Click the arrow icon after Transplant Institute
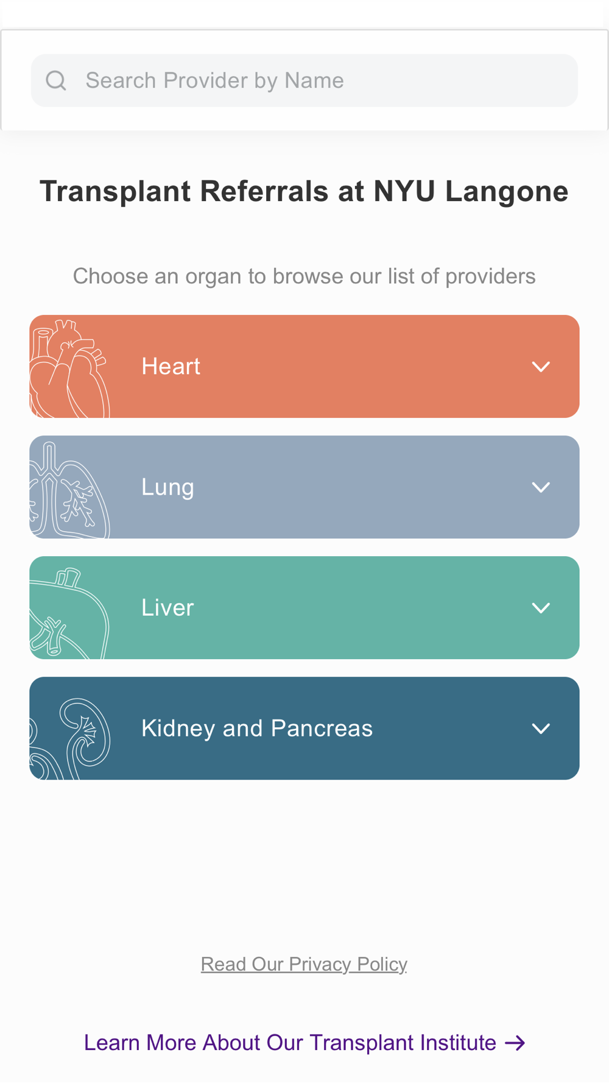The height and width of the screenshot is (1083, 609). [x=515, y=1043]
